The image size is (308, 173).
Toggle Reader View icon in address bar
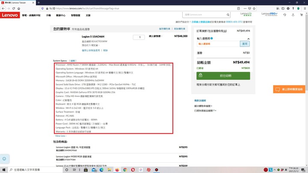tap(238, 9)
